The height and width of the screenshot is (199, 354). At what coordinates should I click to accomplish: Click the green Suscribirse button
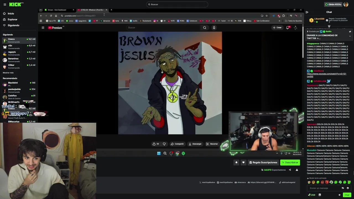[x=290, y=163]
